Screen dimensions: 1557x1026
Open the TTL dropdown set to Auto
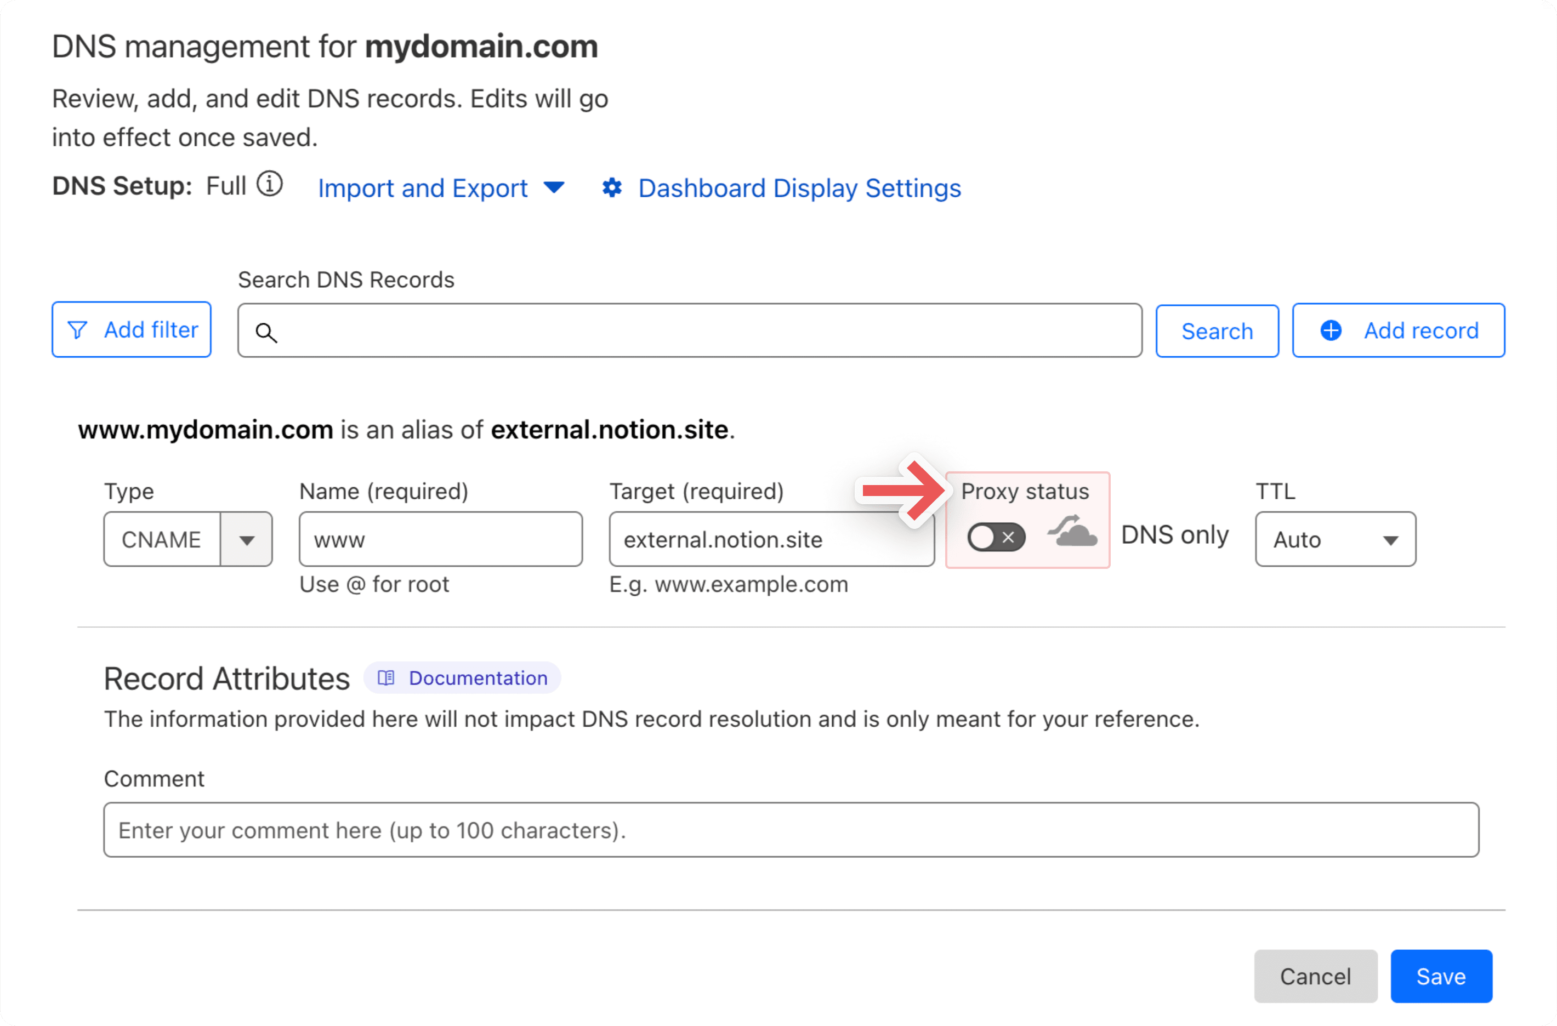tap(1335, 539)
